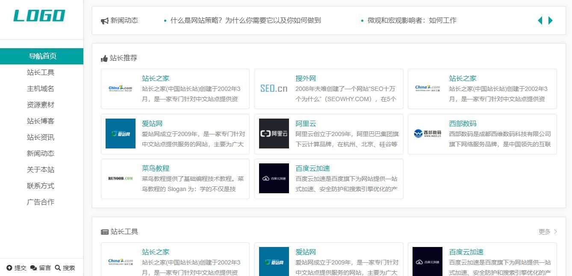Click 爱站网 title in 站长推荐 section
The width and height of the screenshot is (572, 276).
152,124
